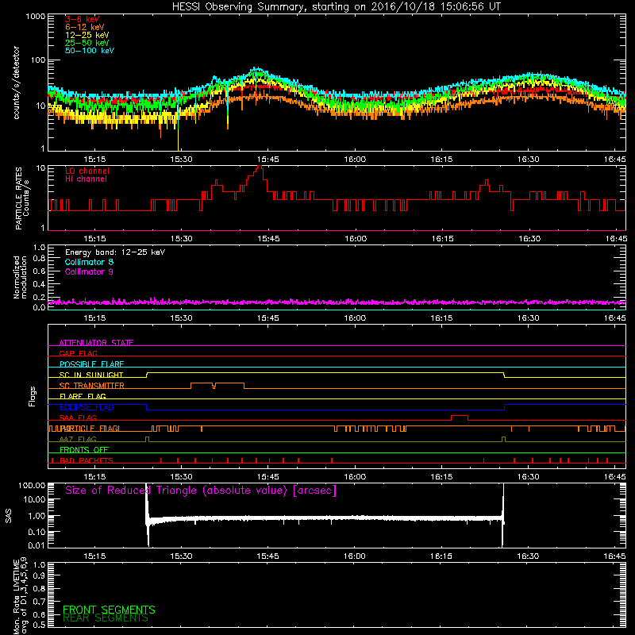Click the 16:00 time label under the counts plot
This screenshot has width=635, height=635.
(x=355, y=160)
